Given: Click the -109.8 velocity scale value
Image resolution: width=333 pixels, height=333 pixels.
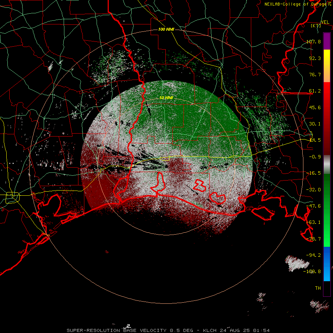Looking at the screenshot, I should [312, 272].
